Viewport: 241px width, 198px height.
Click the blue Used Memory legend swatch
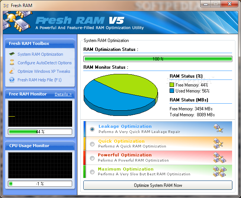click(172, 91)
